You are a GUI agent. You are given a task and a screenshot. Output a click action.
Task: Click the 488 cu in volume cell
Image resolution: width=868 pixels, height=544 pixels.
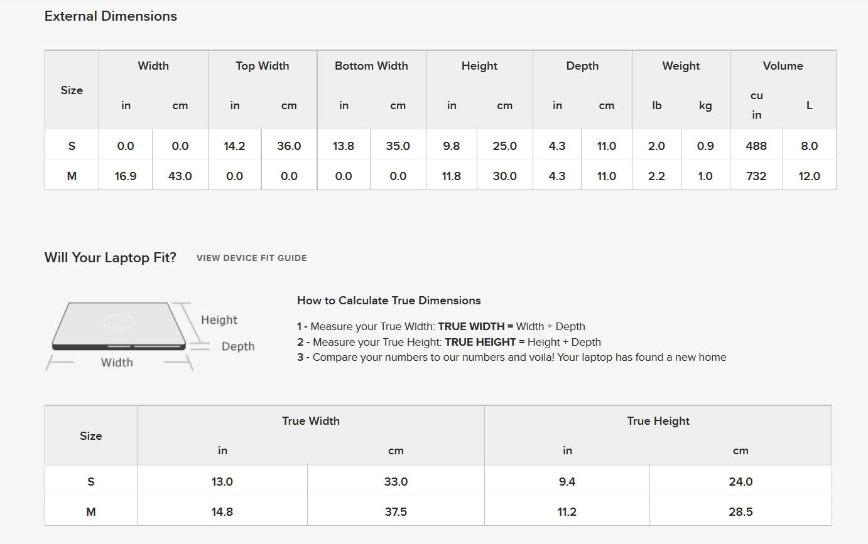tap(756, 146)
